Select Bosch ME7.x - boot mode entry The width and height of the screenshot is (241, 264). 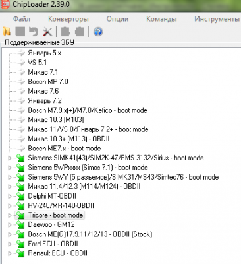click(65, 148)
